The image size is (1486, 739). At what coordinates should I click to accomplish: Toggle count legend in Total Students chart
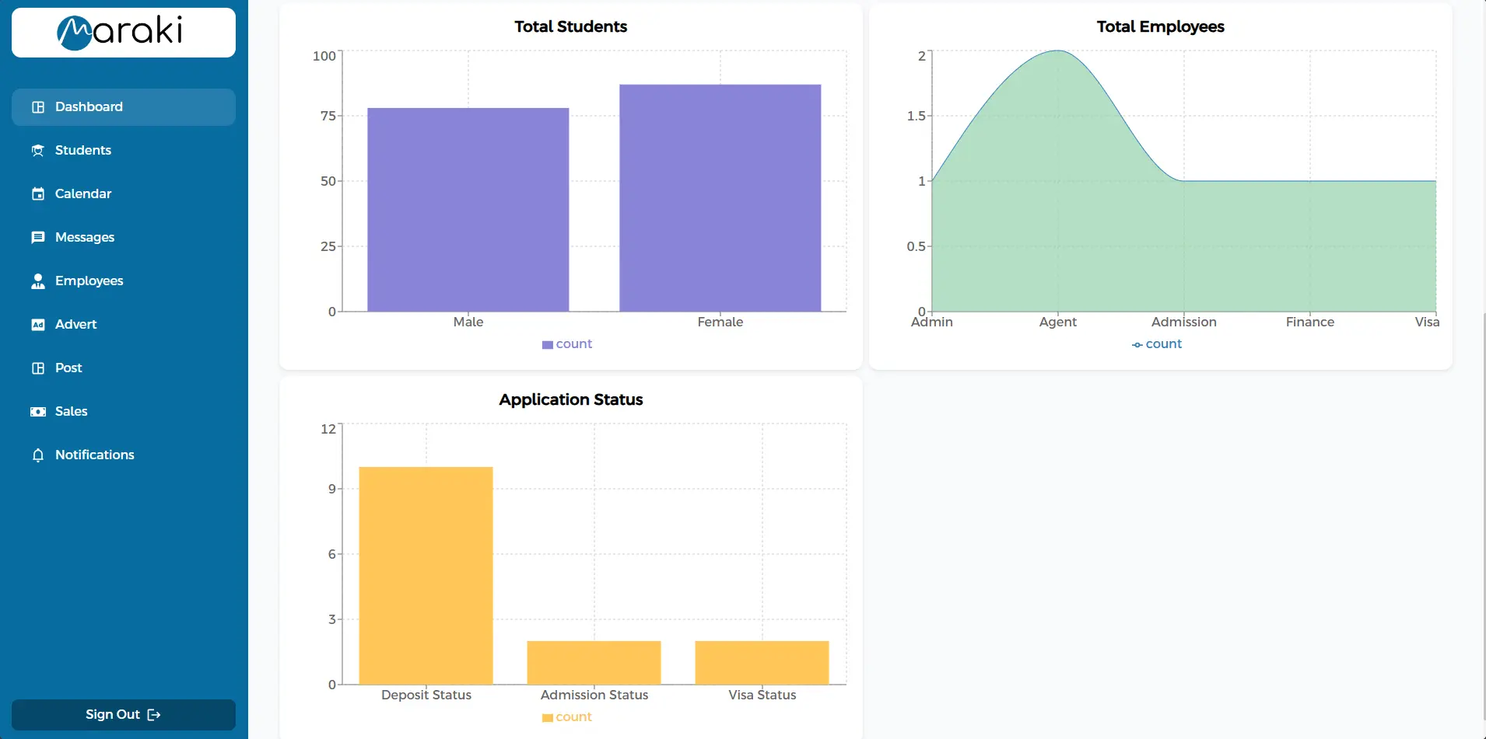567,344
